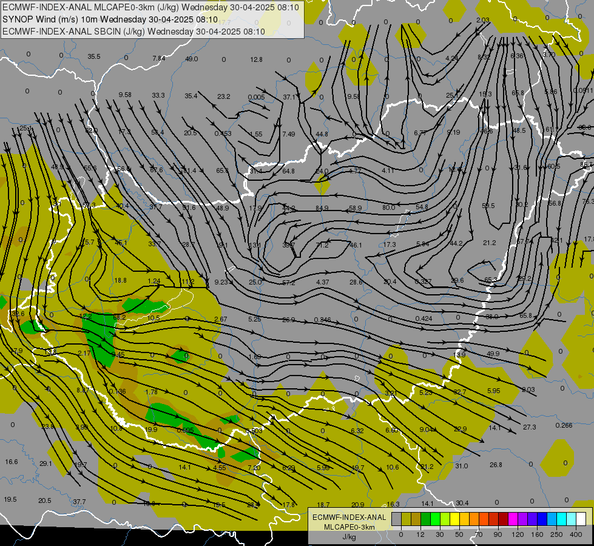The image size is (594, 546).
Task: Click the 0.503 grid value
Action: (254, 431)
